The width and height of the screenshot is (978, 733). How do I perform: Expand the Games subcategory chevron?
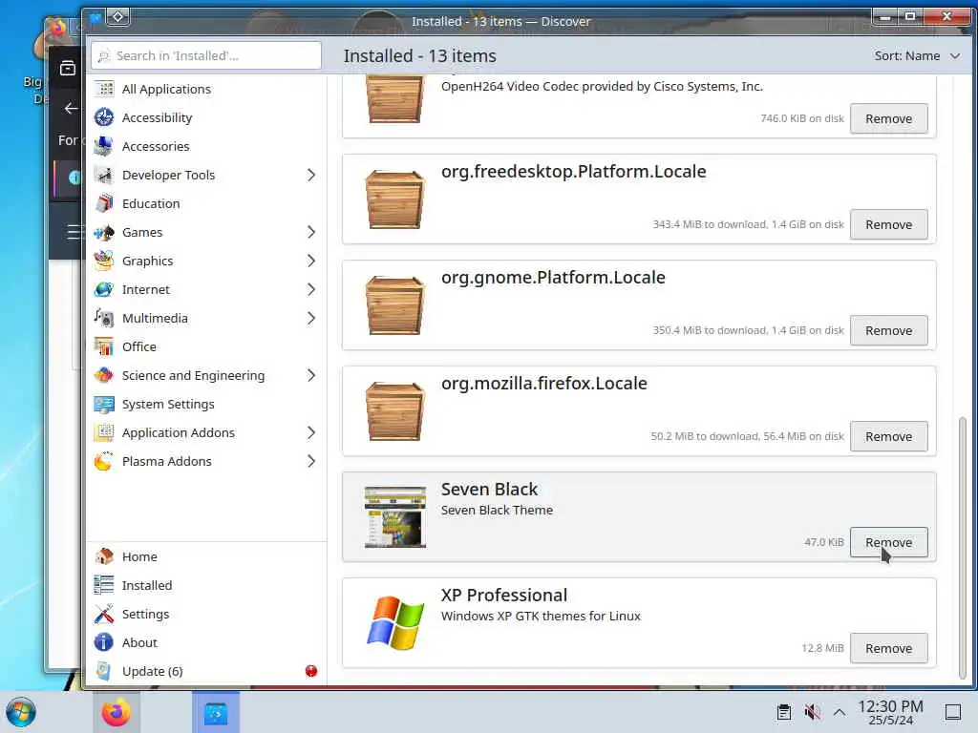[311, 233]
